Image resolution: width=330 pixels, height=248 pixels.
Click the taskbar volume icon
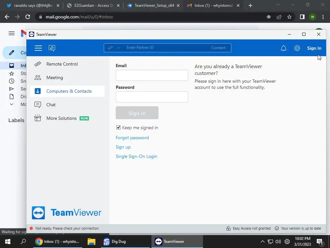[278, 242]
